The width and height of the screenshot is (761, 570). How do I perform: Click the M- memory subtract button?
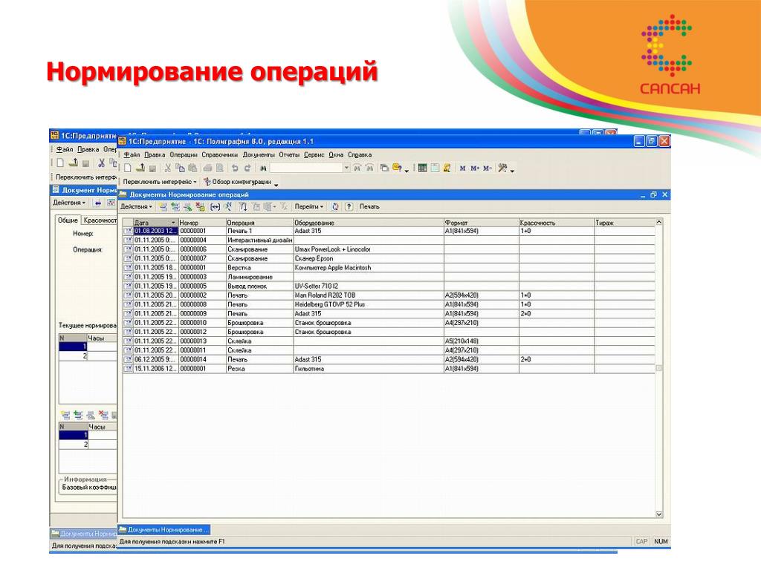(x=488, y=168)
